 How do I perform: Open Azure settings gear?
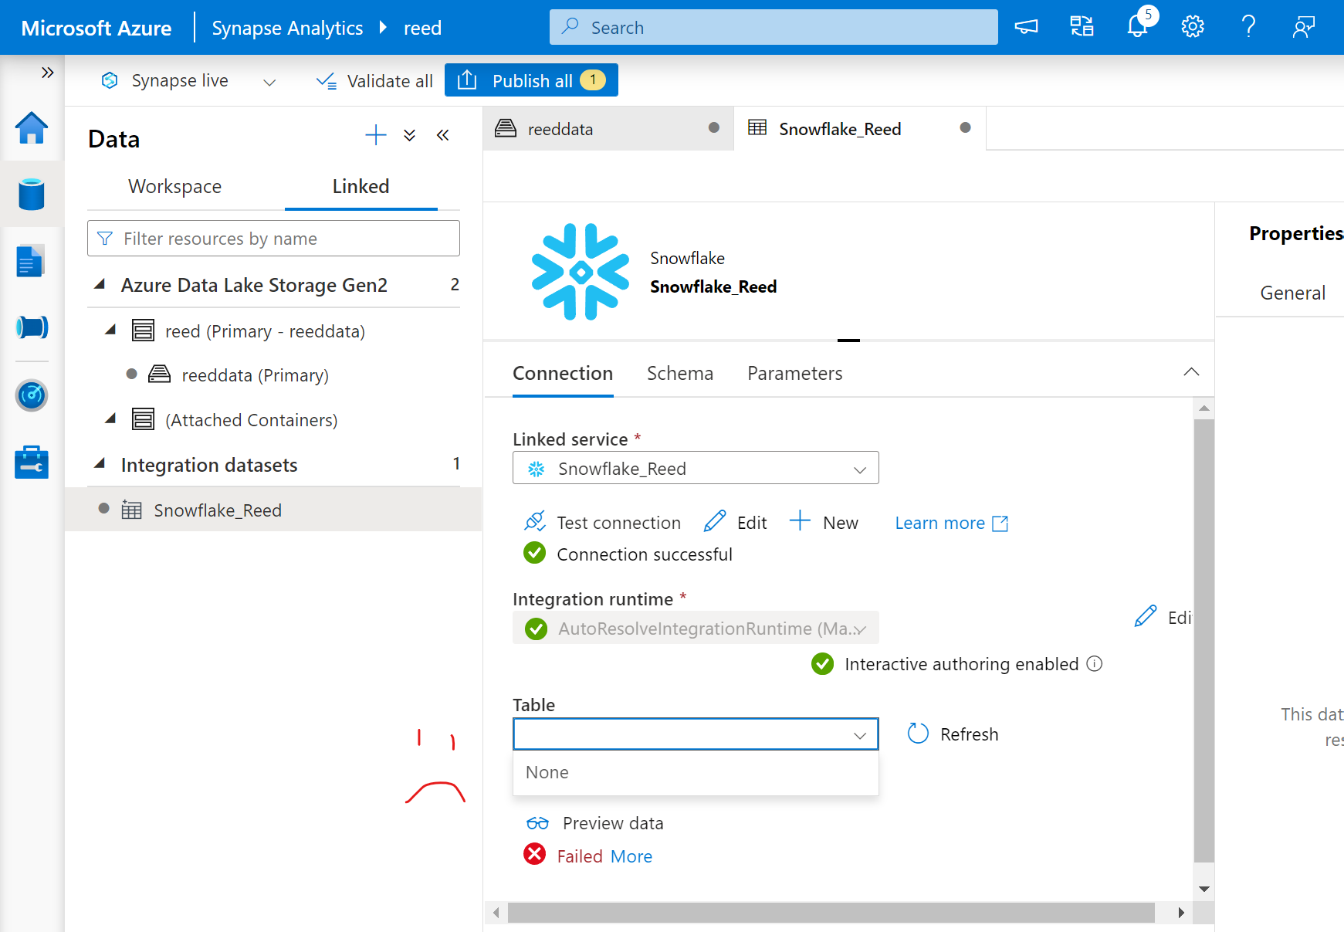tap(1191, 25)
